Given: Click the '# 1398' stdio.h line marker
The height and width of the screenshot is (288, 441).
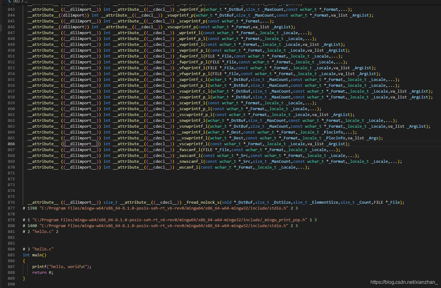Looking at the screenshot, I should pyautogui.click(x=160, y=208).
